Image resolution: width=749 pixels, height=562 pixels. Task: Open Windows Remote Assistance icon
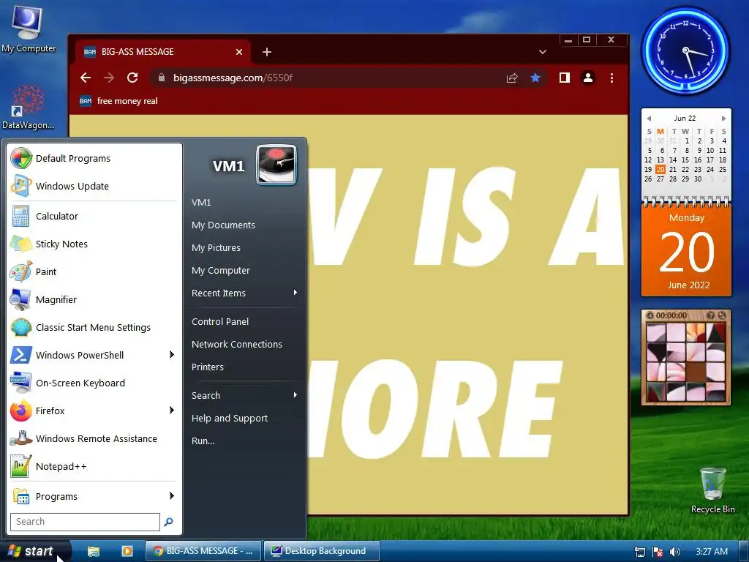(21, 438)
